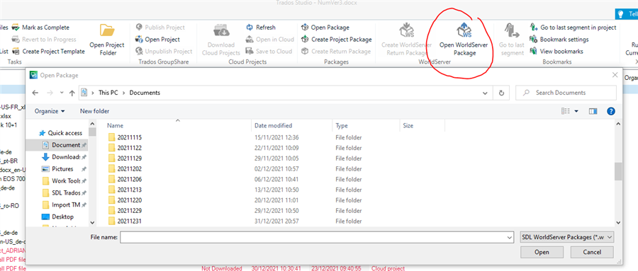Click the Open button
The height and width of the screenshot is (271, 638).
[542, 253]
